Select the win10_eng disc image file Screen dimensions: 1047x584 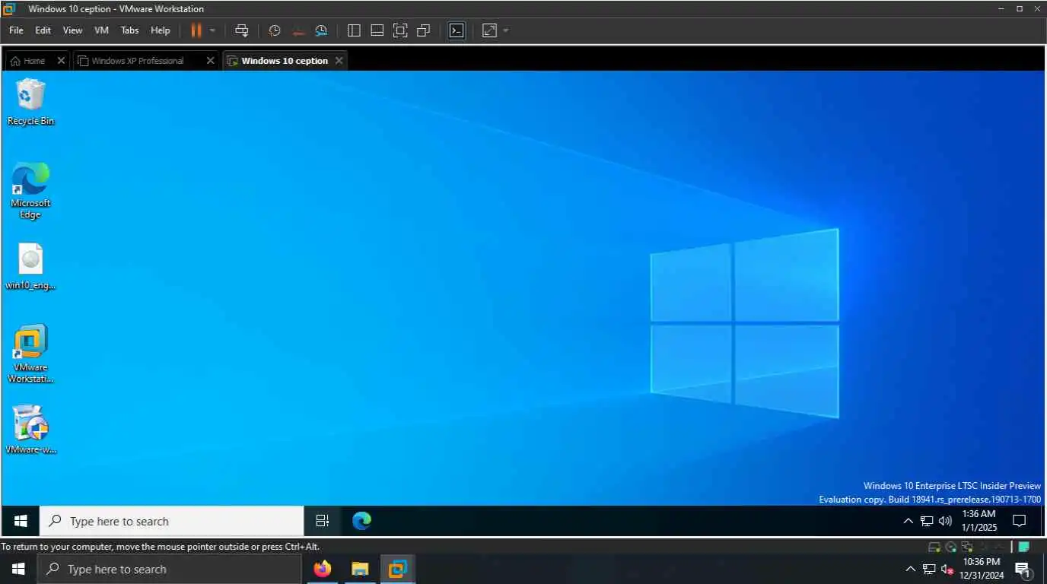pyautogui.click(x=30, y=267)
